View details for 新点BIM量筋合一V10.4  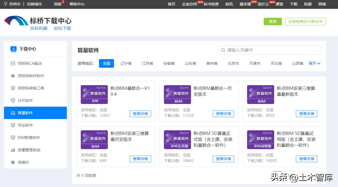click(140, 114)
